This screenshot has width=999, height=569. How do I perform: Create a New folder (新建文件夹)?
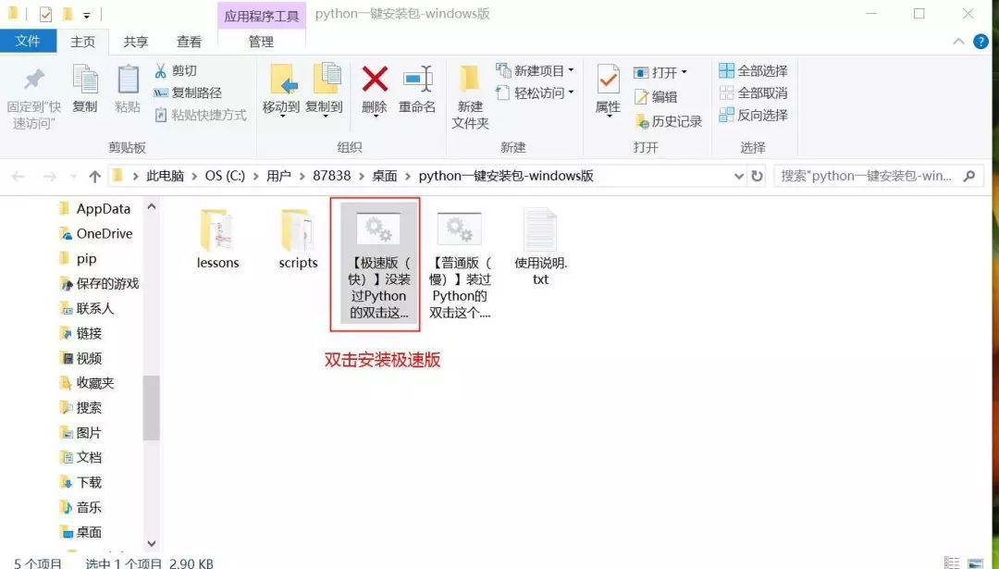point(470,97)
